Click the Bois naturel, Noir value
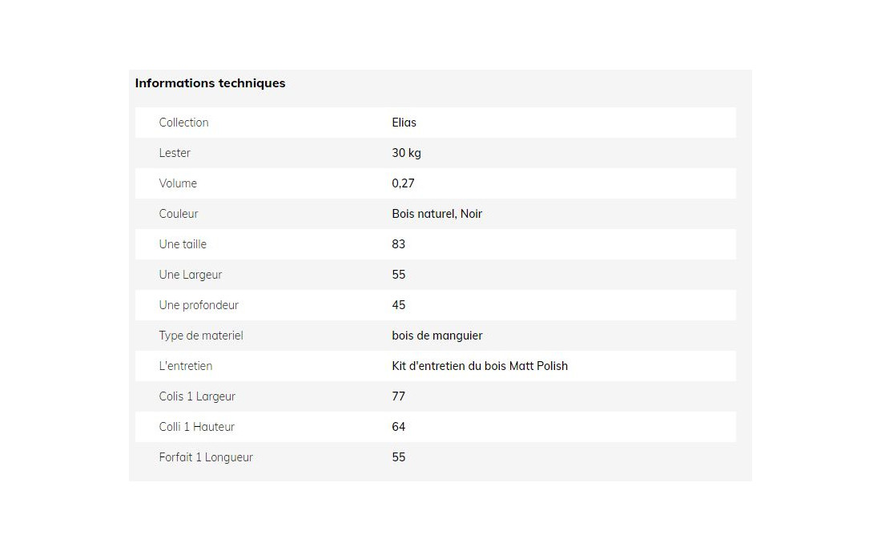This screenshot has width=881, height=551. pyautogui.click(x=437, y=214)
